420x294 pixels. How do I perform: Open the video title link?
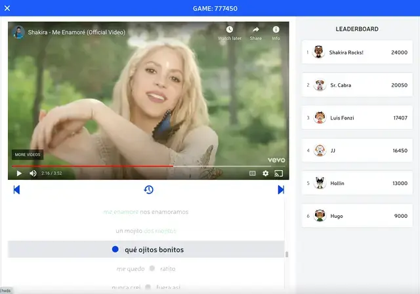[76, 32]
